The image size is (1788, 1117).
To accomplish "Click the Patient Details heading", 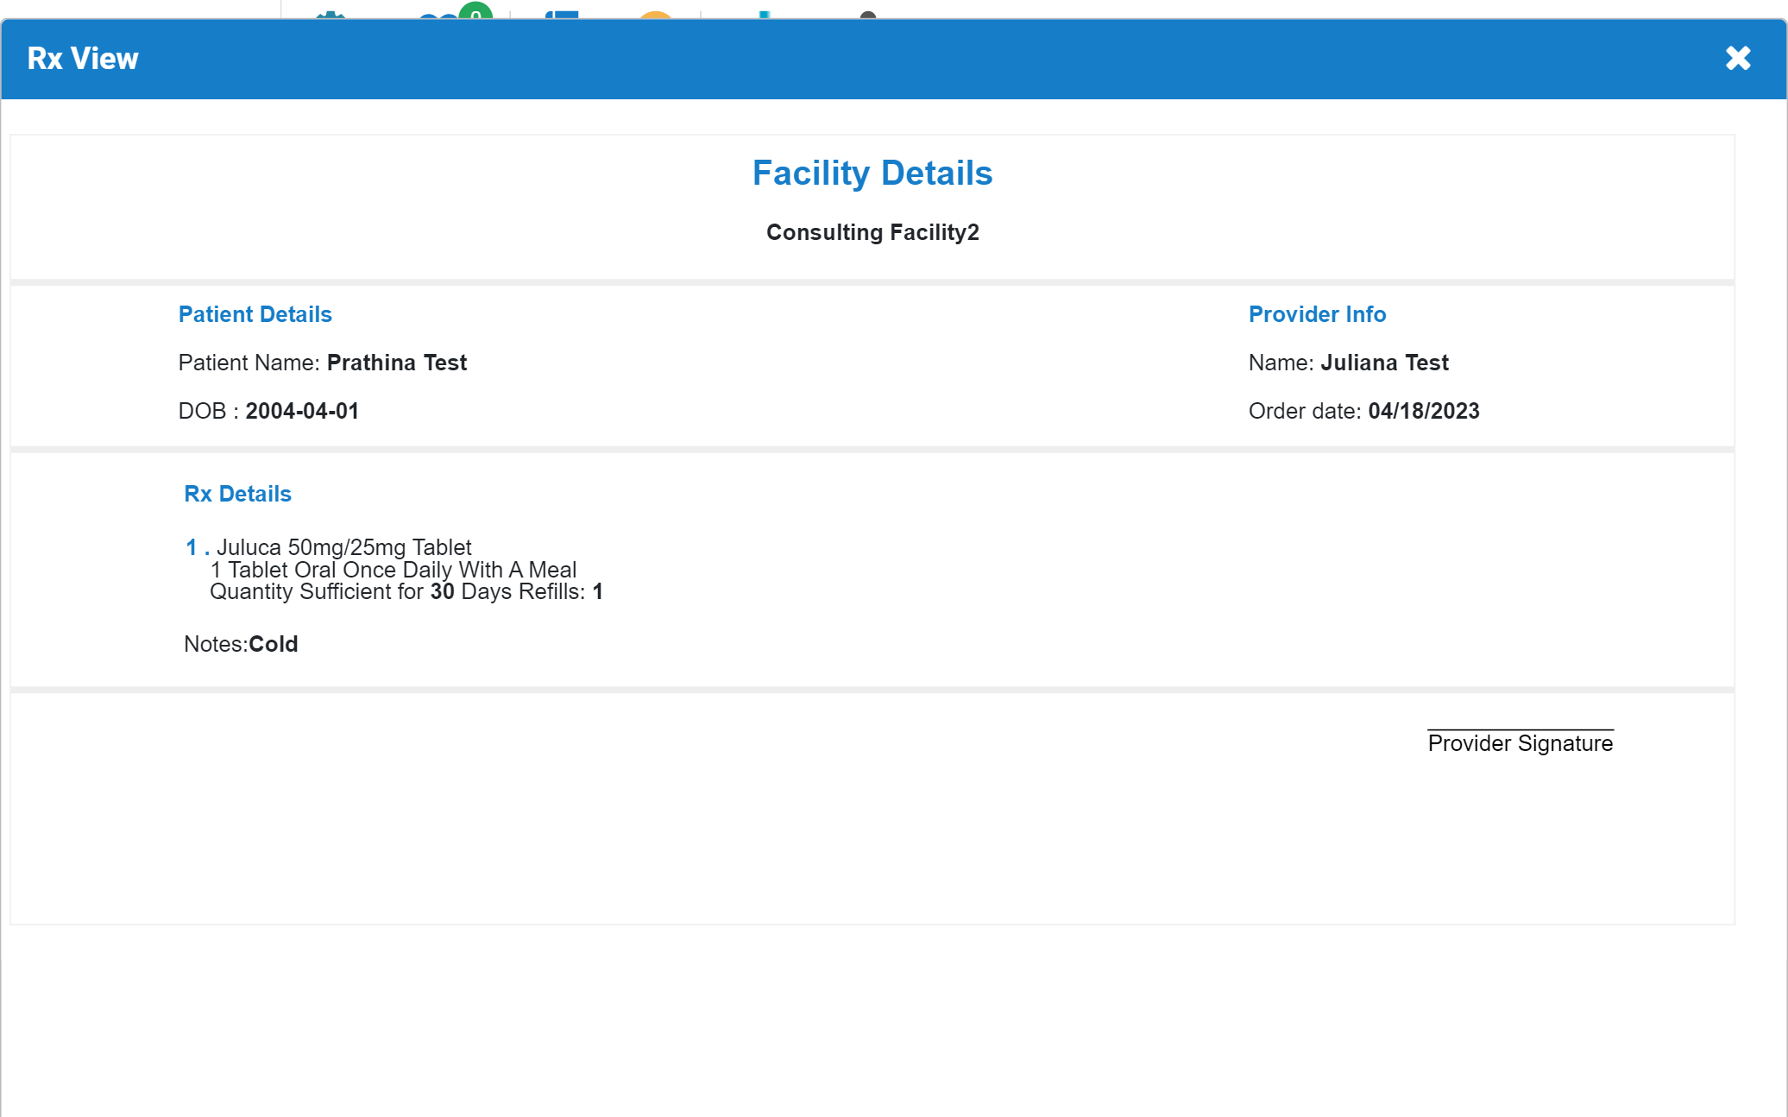I will (x=255, y=314).
